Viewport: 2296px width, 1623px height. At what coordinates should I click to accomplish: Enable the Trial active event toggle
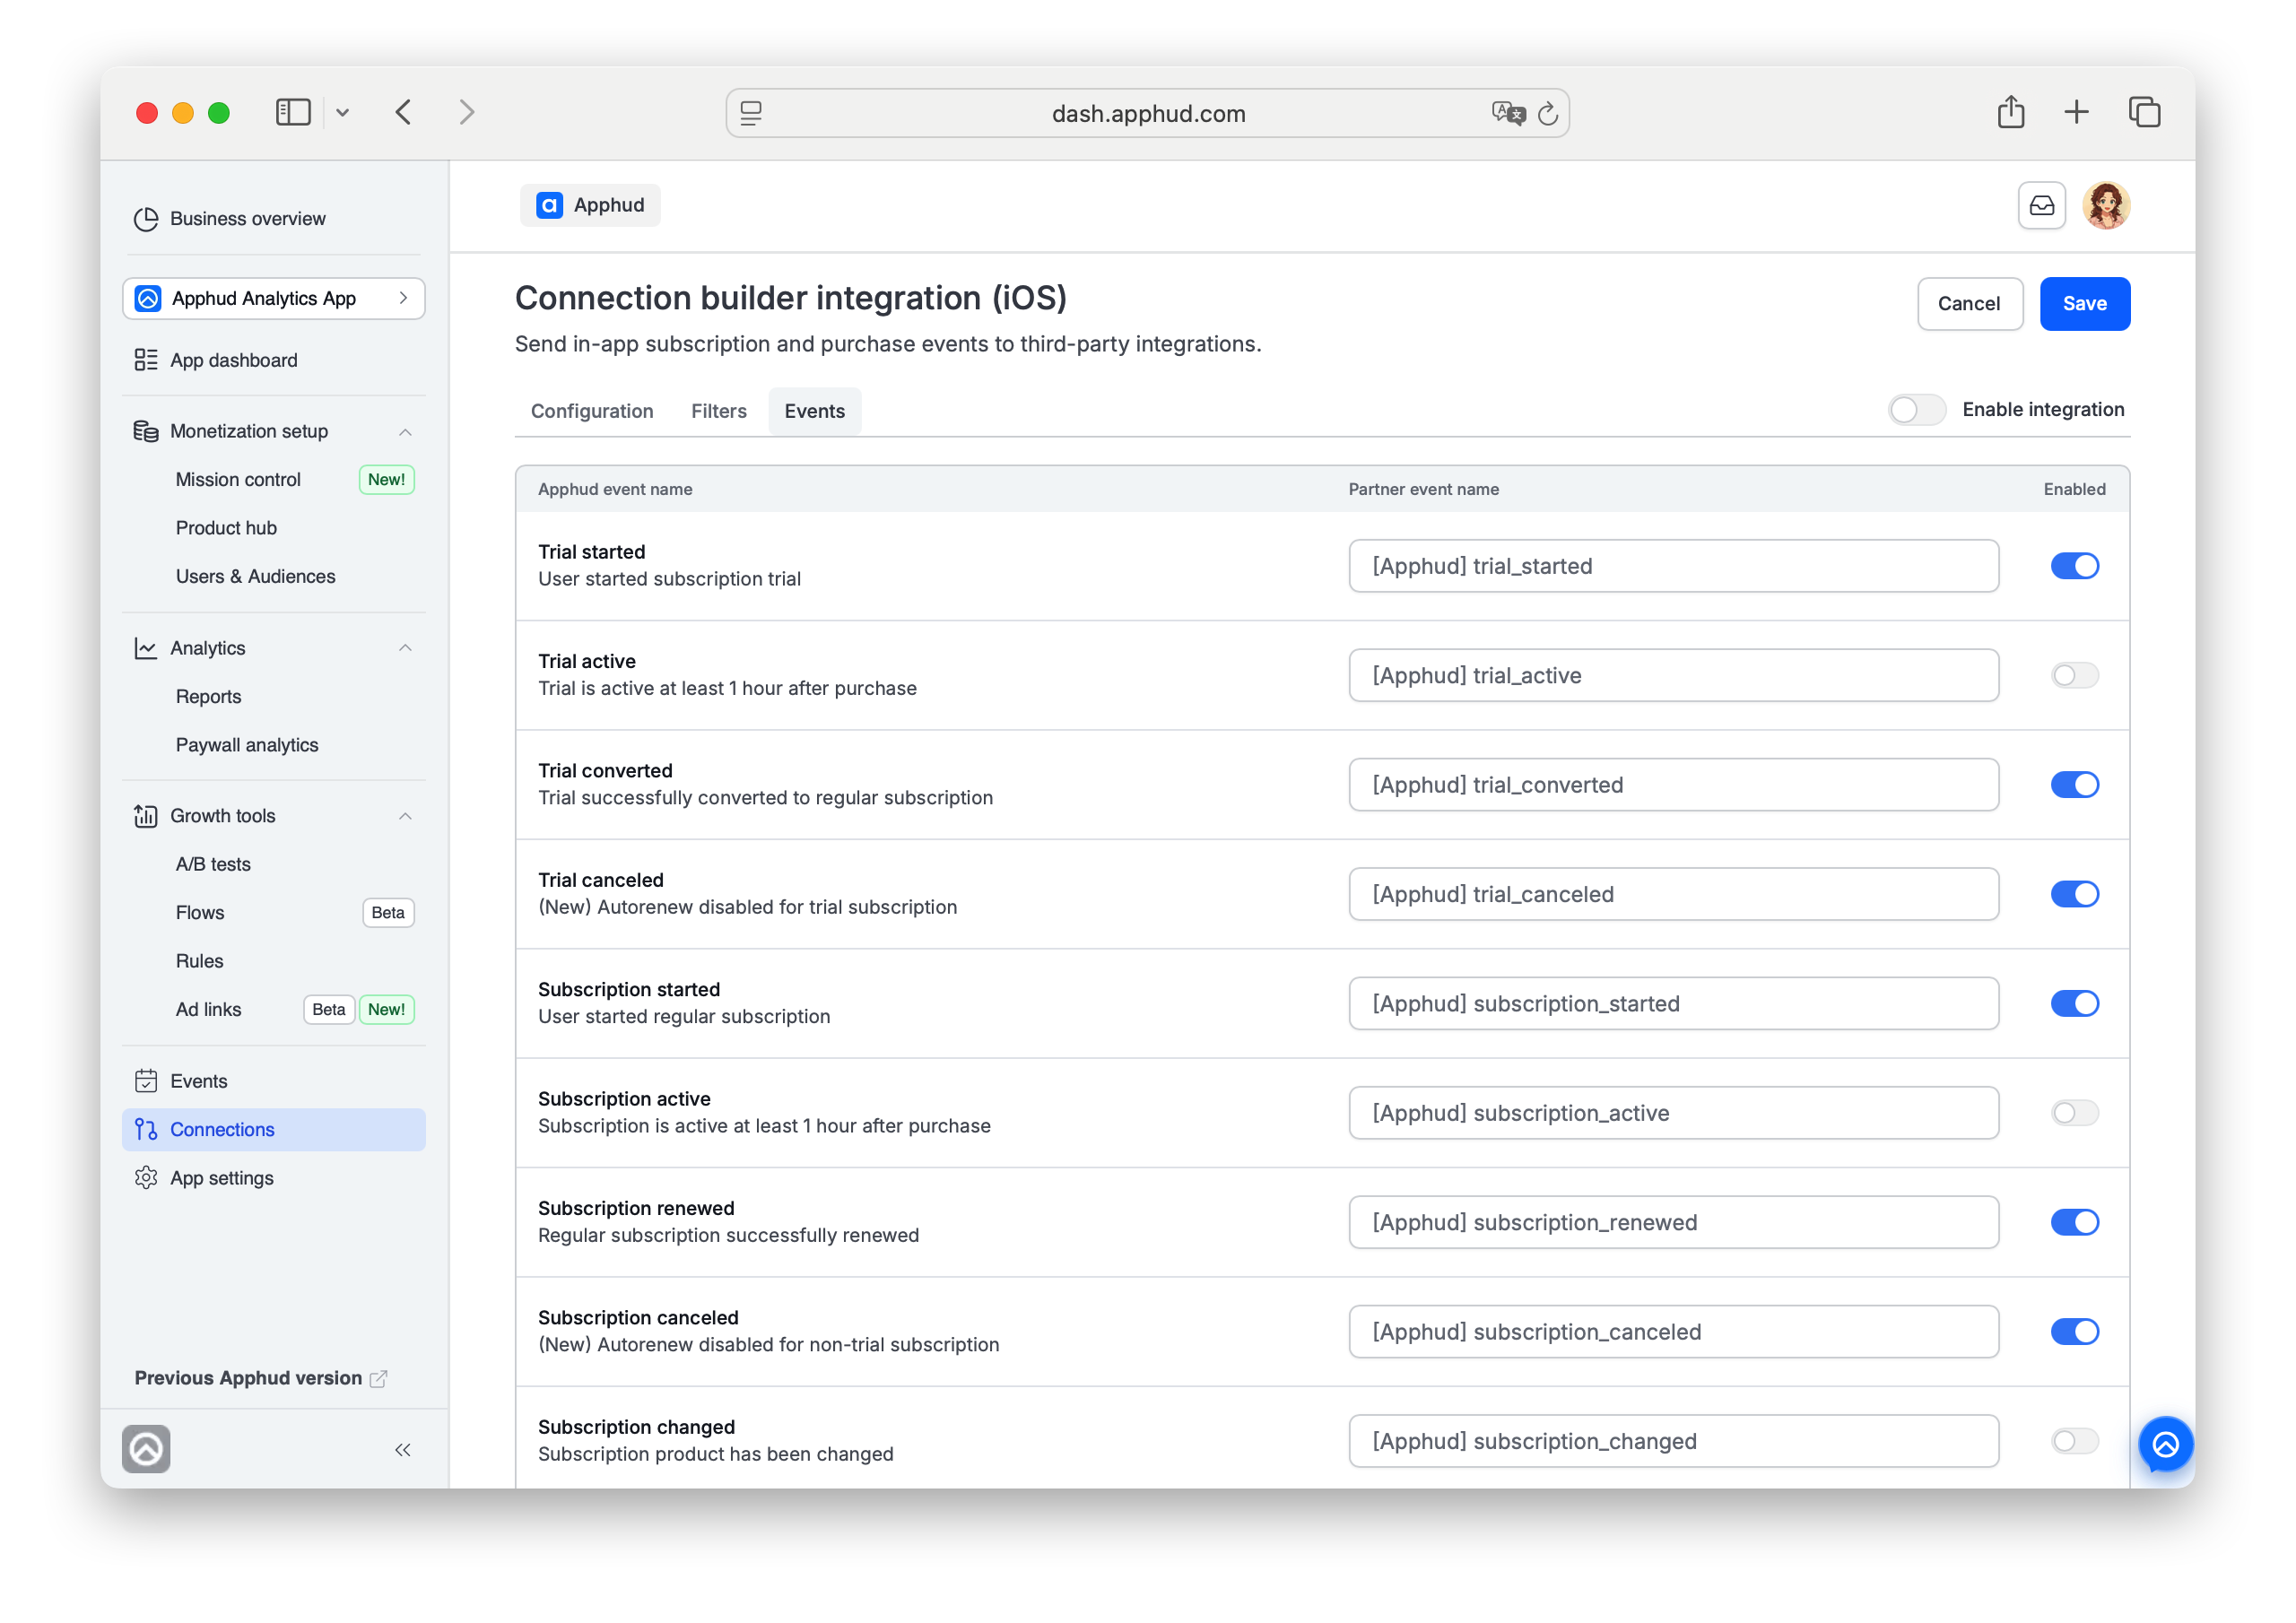tap(2074, 675)
